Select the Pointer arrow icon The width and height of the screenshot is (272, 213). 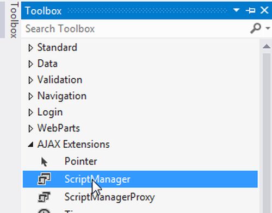point(44,162)
